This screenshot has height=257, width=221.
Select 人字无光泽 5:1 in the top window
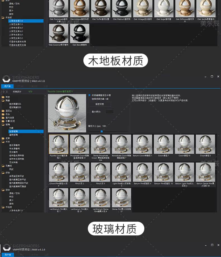point(16,38)
